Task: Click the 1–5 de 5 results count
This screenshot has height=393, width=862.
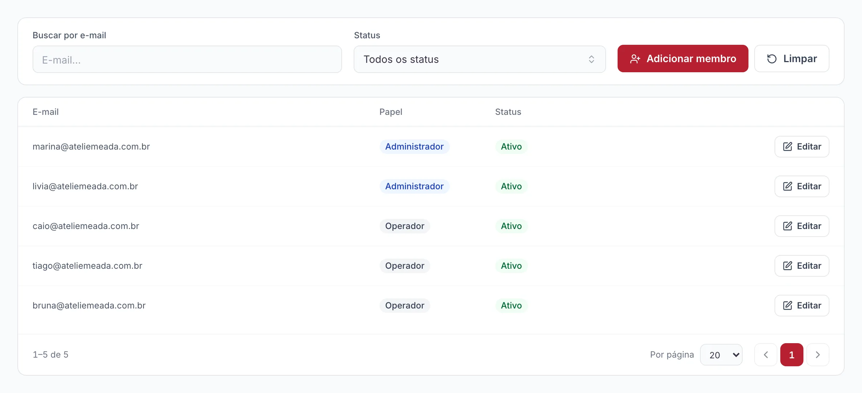Action: coord(50,355)
